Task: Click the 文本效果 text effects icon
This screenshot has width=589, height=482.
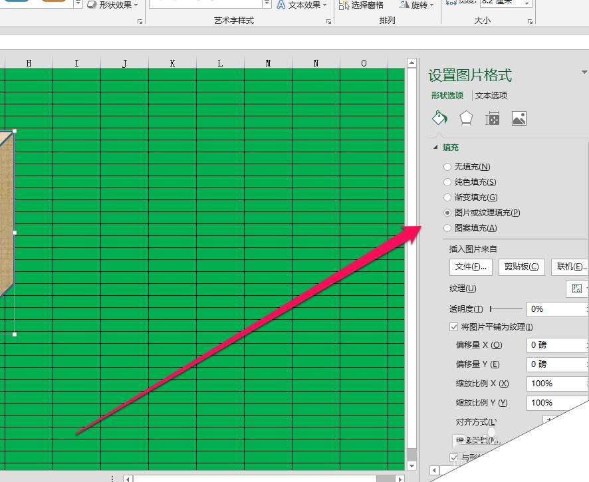Action: (x=281, y=5)
